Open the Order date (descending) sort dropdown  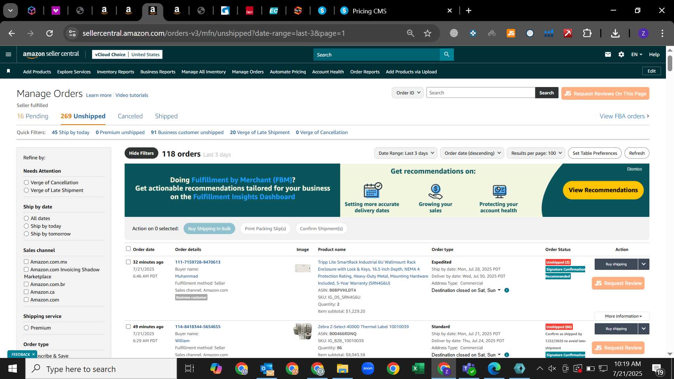[x=472, y=153]
